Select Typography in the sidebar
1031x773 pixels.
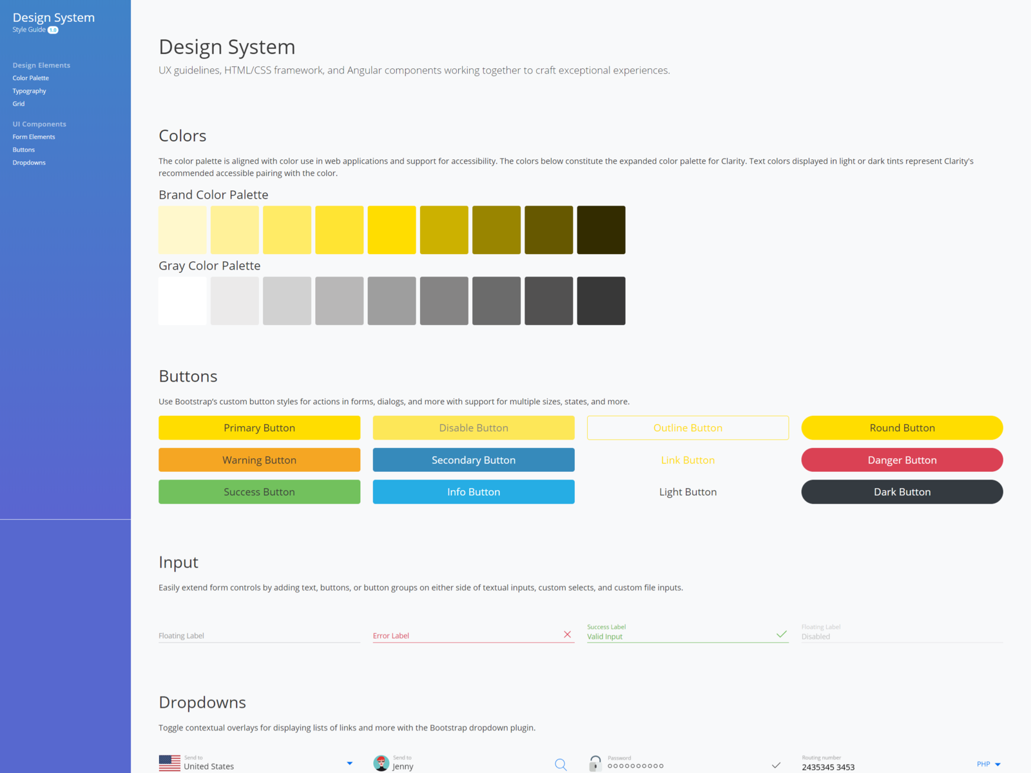click(29, 90)
